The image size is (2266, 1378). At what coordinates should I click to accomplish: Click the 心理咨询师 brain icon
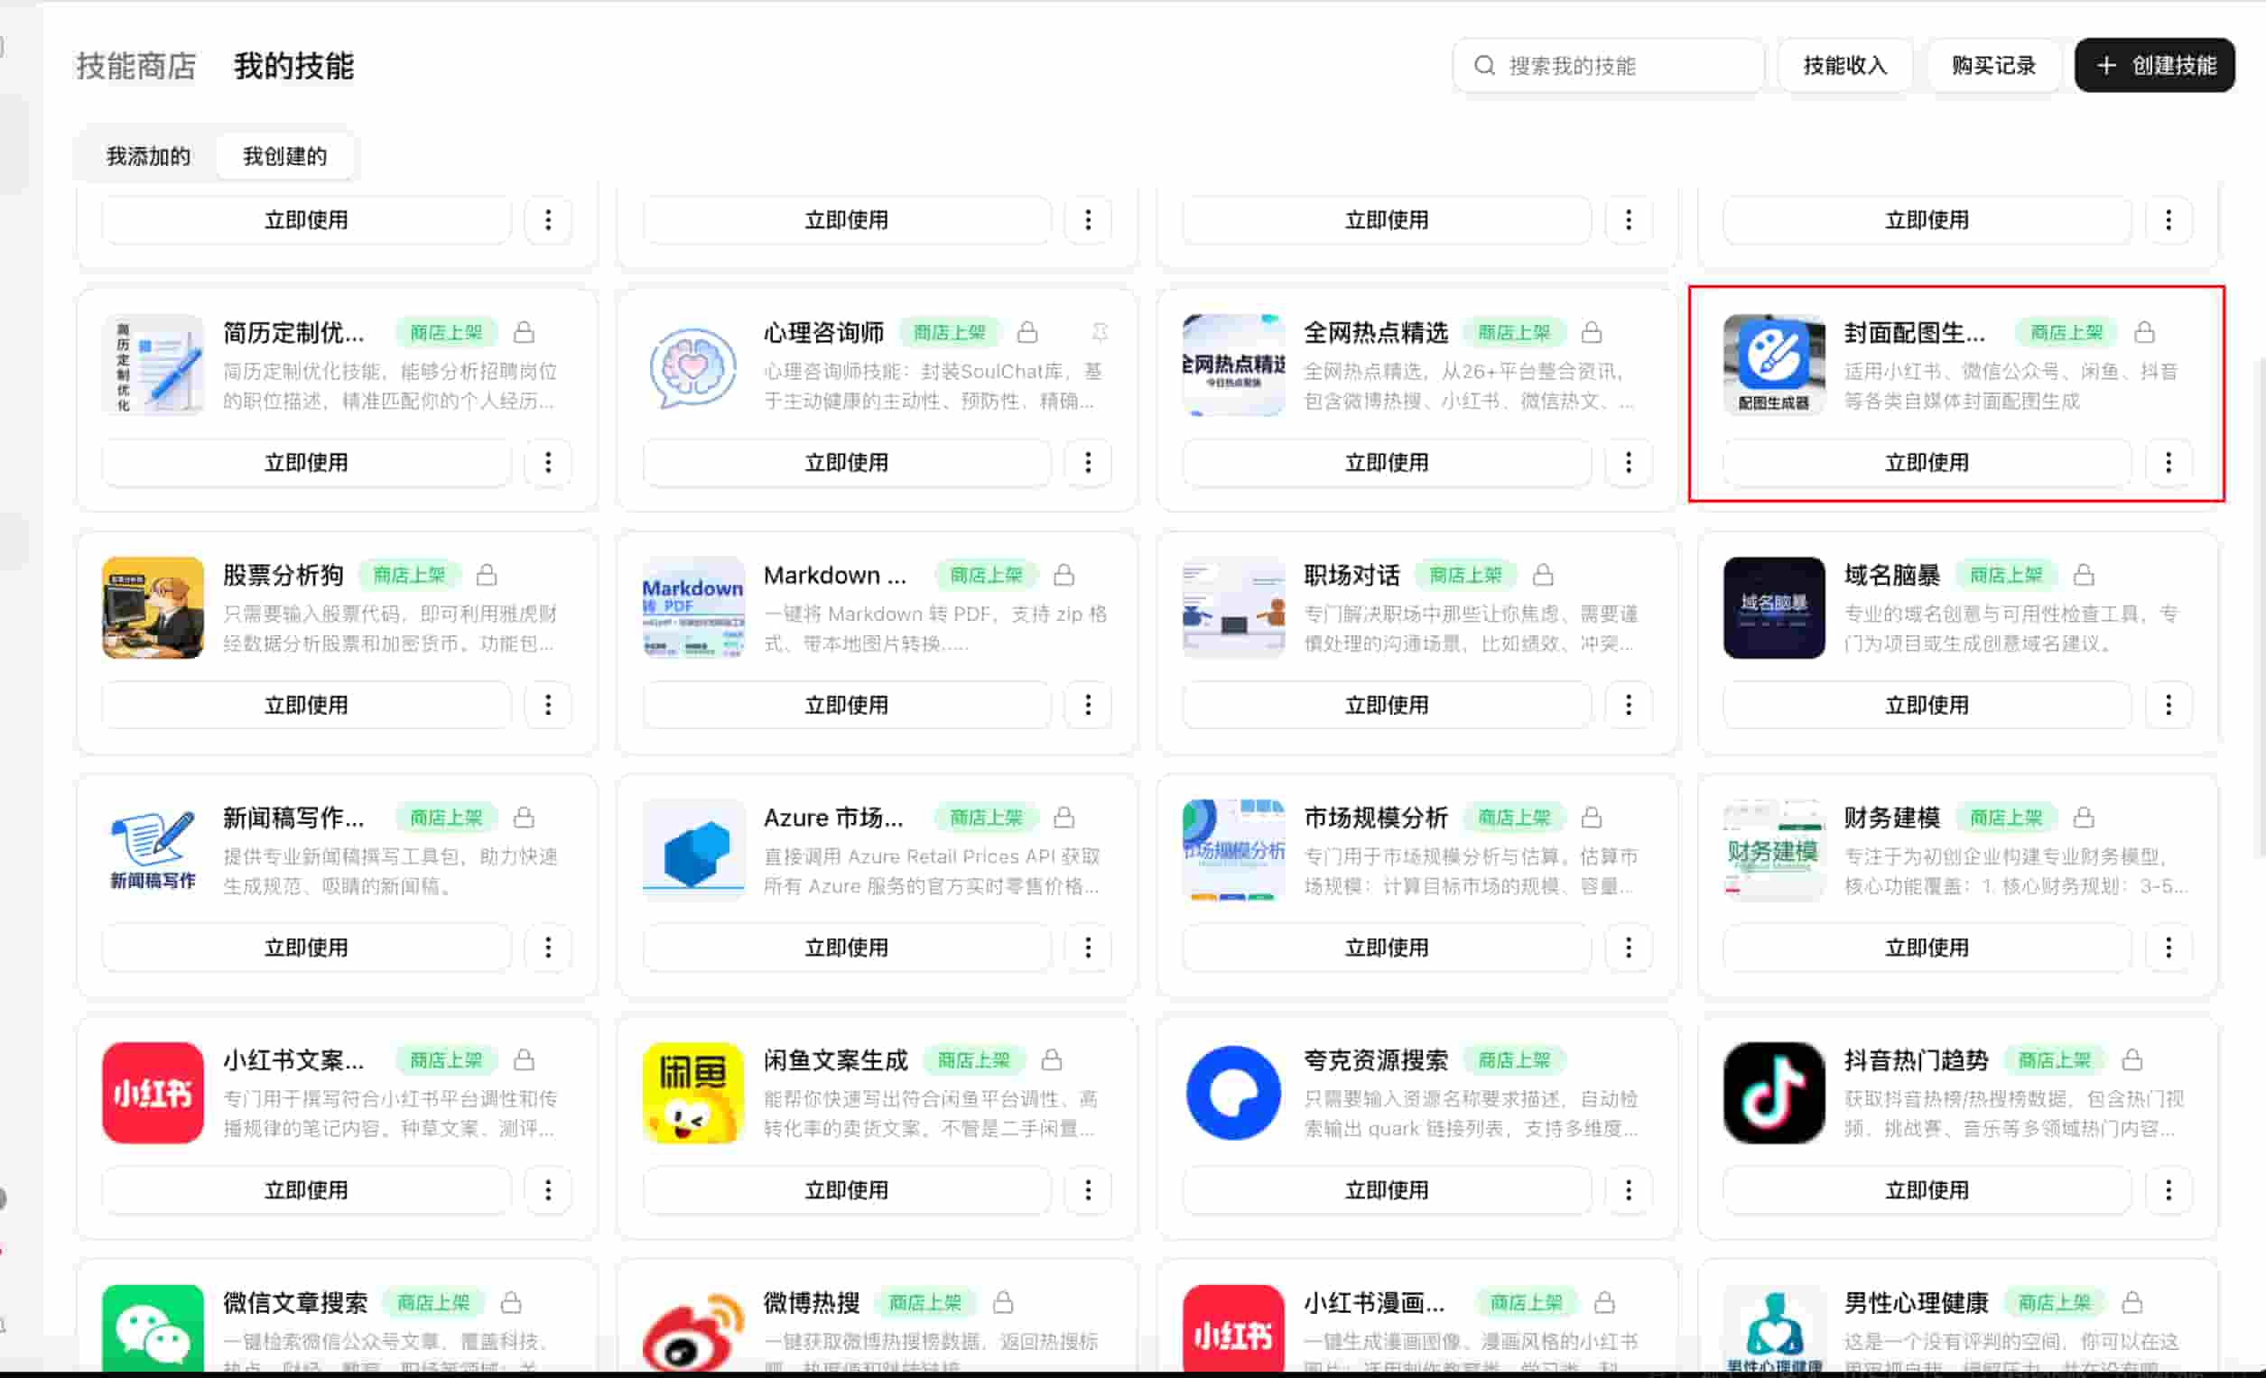click(x=692, y=365)
